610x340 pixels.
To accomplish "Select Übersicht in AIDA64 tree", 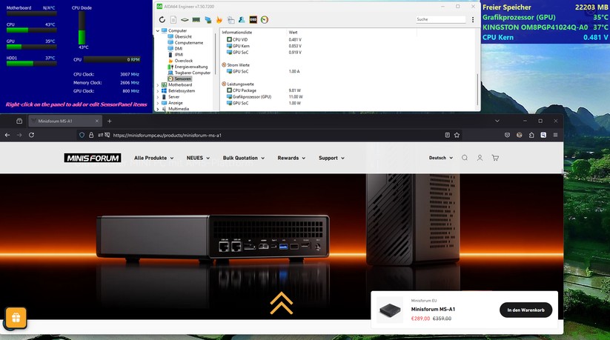I will (183, 36).
